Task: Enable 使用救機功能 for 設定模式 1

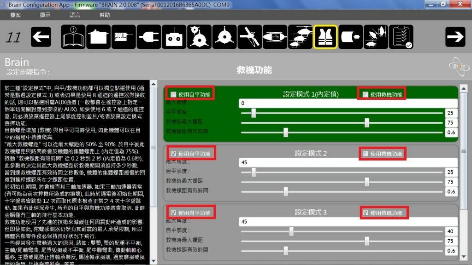Action: coord(365,94)
